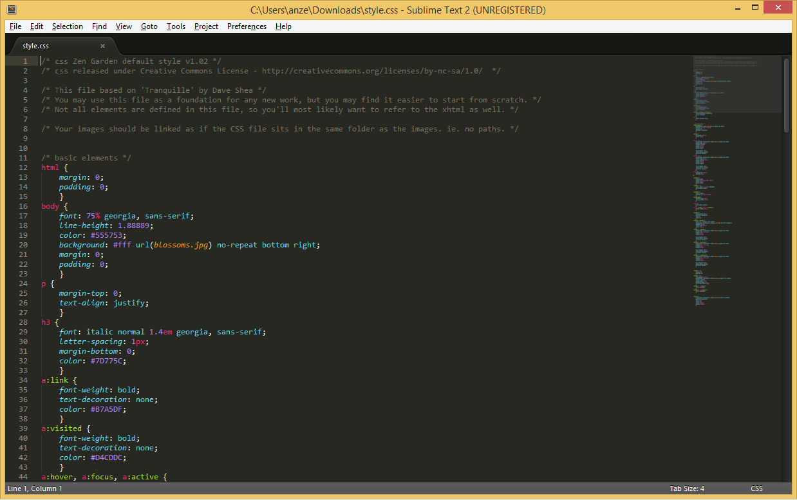Open the Project menu

click(206, 26)
